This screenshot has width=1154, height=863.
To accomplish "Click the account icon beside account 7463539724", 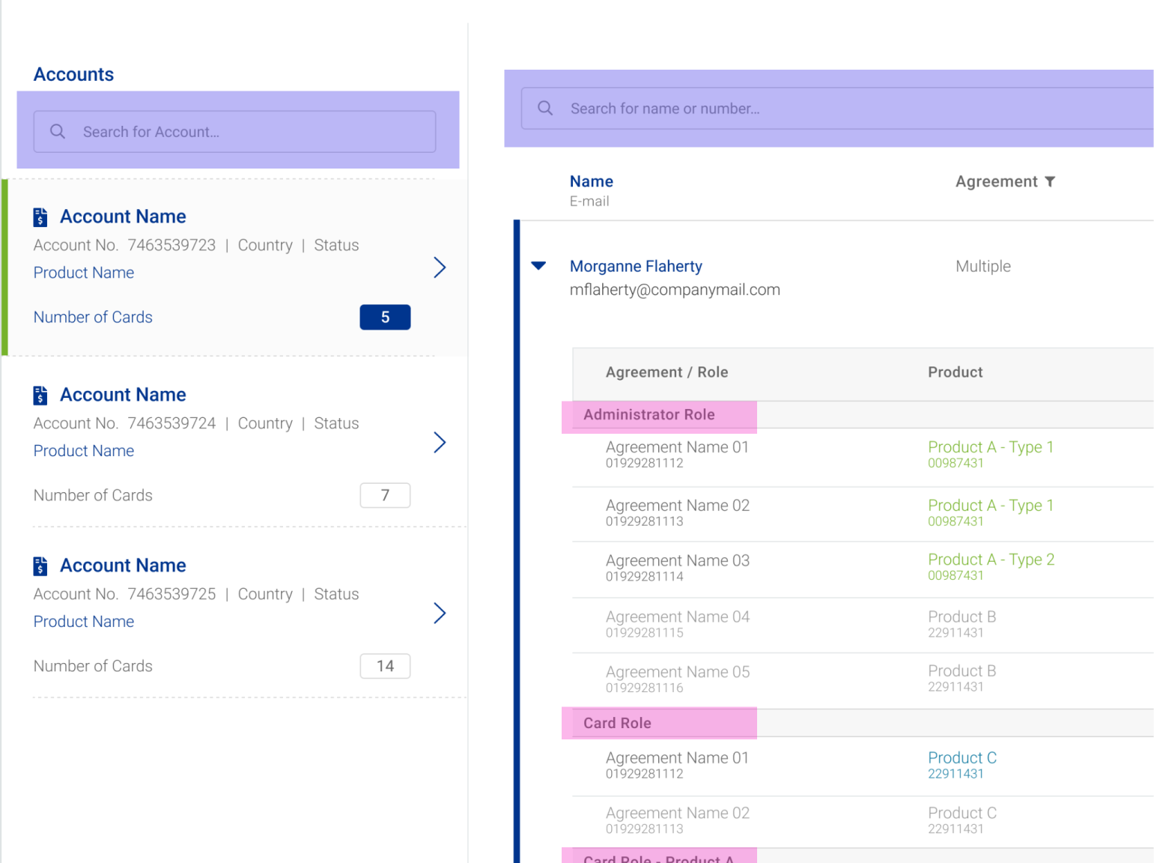I will pos(40,395).
